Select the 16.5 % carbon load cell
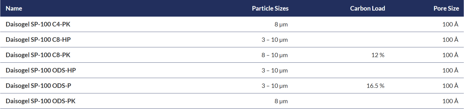Viewport: 464px width, 109px height. click(x=375, y=86)
